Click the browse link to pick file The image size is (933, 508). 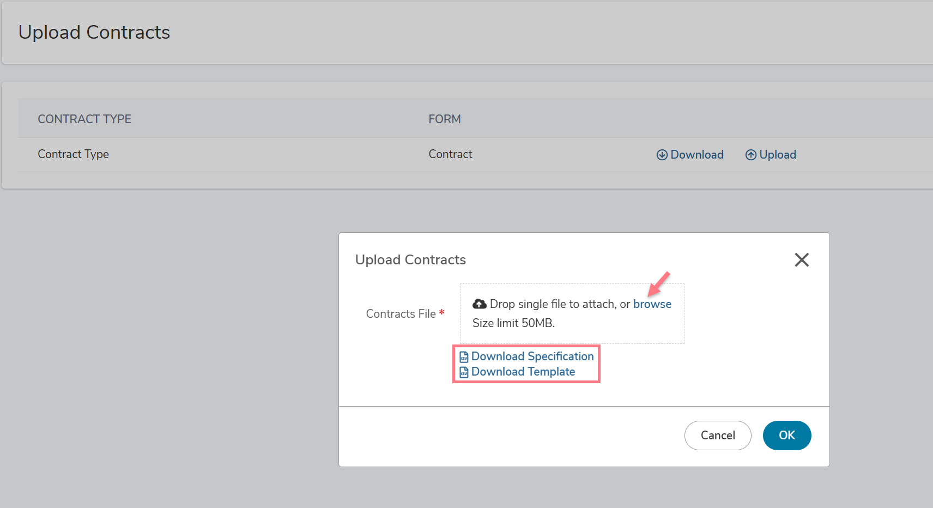(x=652, y=304)
